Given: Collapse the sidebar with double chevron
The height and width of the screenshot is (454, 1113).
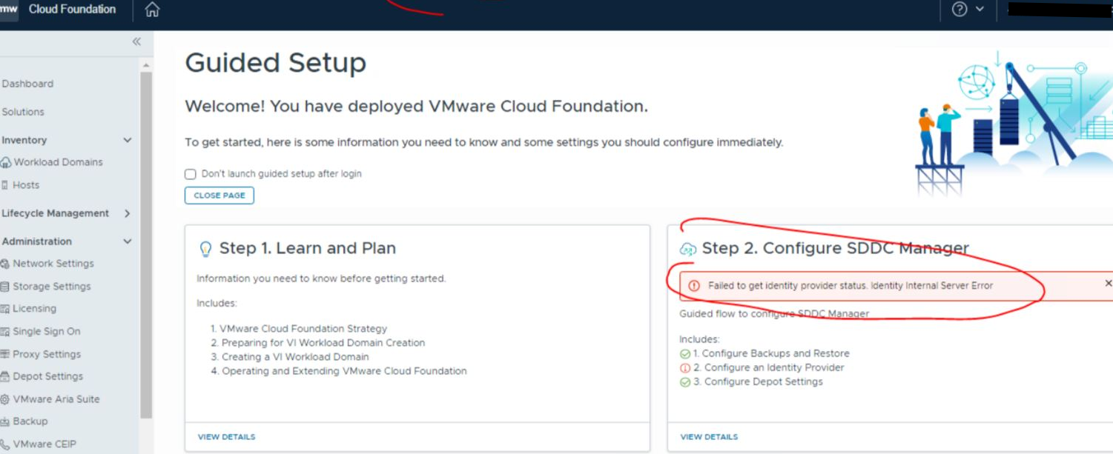Looking at the screenshot, I should 136,42.
